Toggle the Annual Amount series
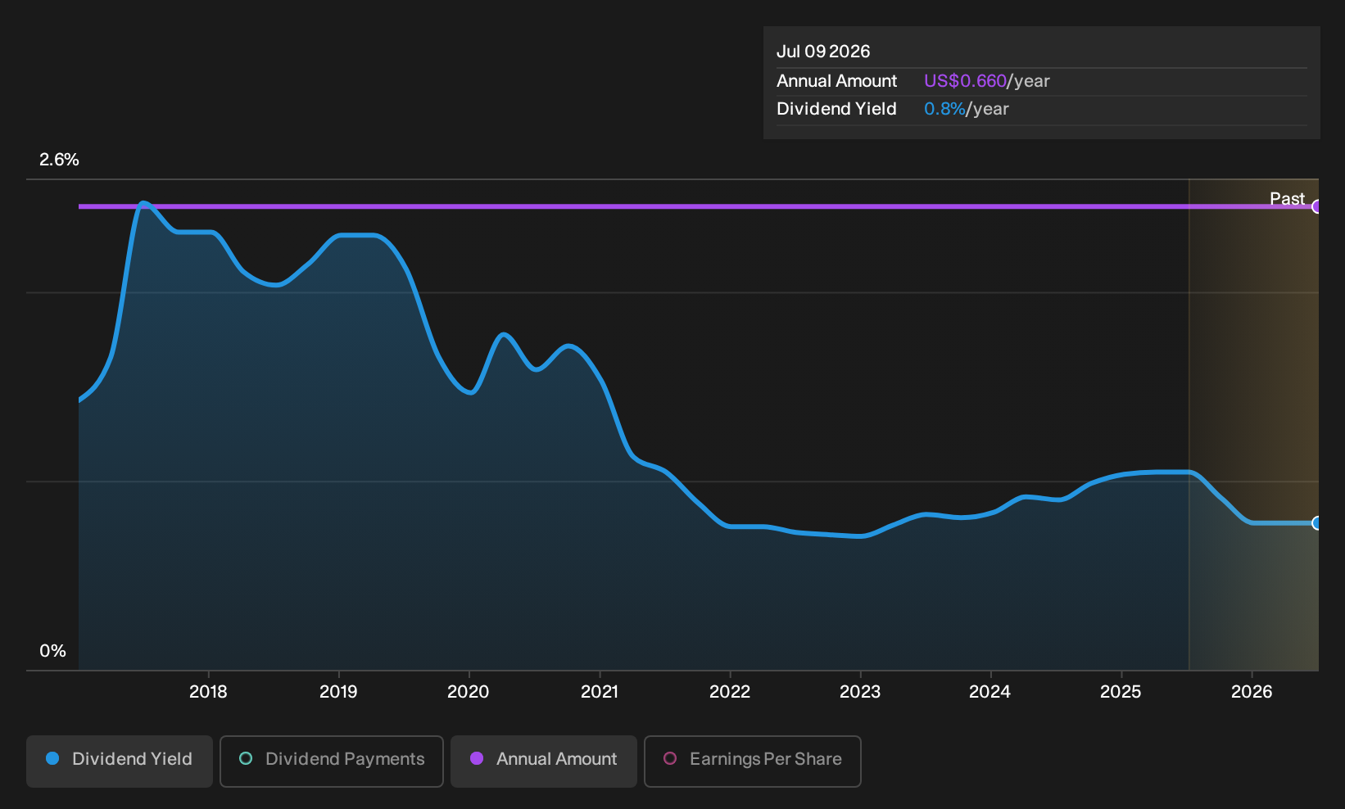 [544, 761]
